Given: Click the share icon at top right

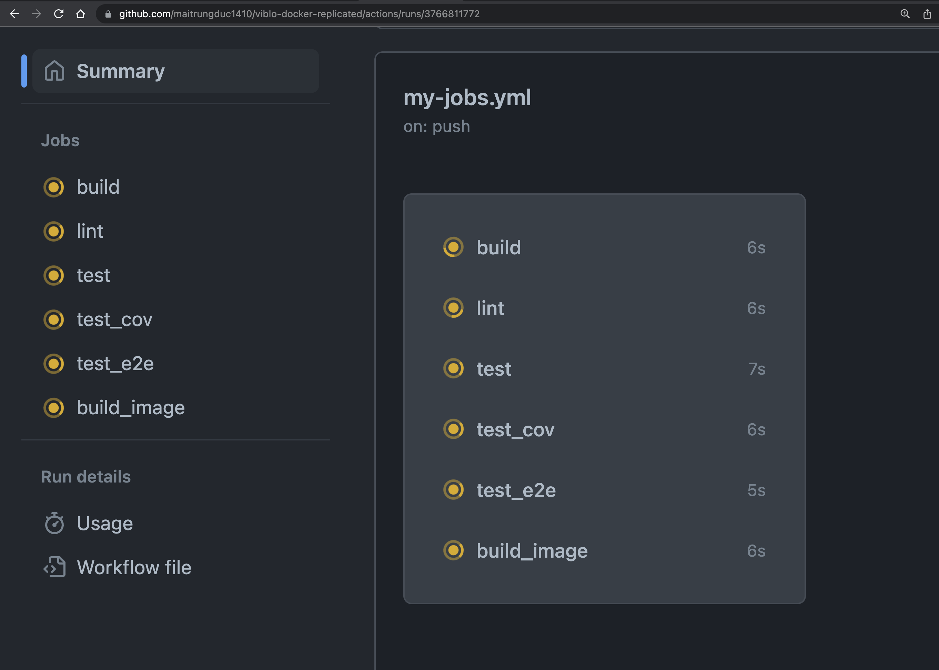Looking at the screenshot, I should coord(927,14).
